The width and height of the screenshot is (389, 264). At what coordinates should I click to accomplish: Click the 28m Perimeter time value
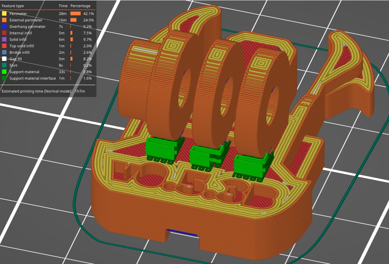click(63, 14)
